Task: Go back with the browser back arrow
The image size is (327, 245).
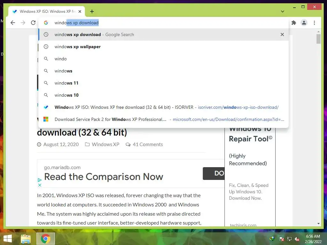Action: click(13, 23)
